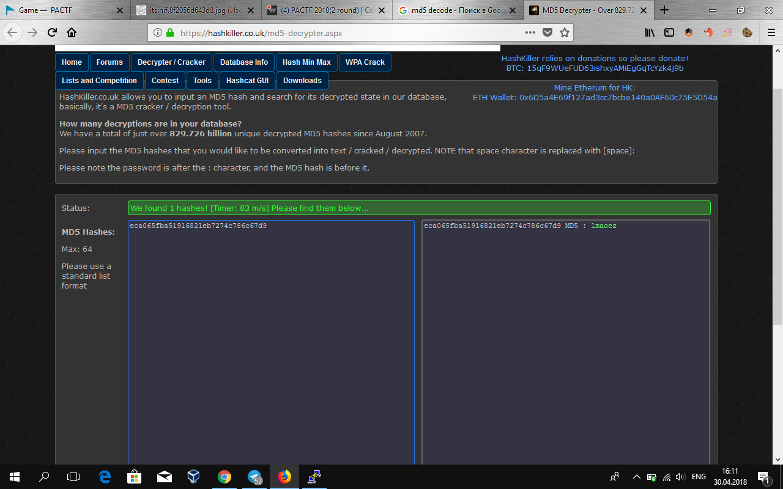This screenshot has height=489, width=783.
Task: Open the Firefox hamburger menu
Action: pos(771,32)
